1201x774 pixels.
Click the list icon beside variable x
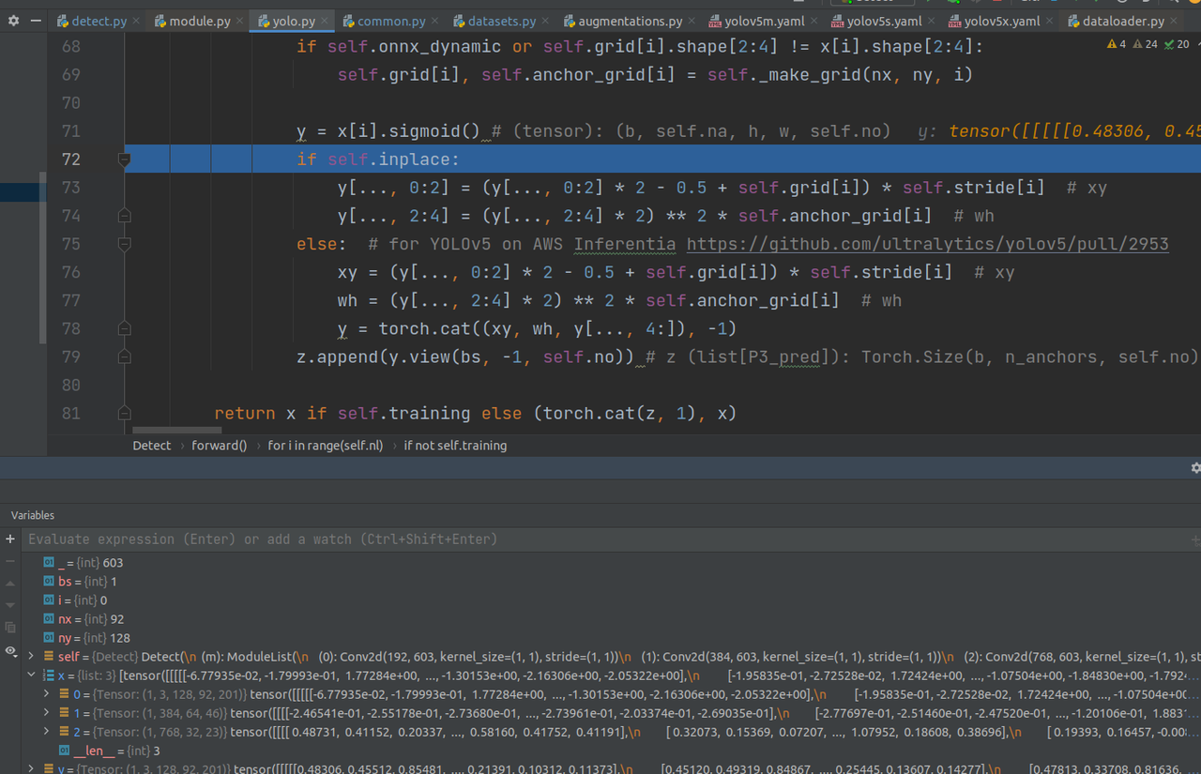point(48,675)
